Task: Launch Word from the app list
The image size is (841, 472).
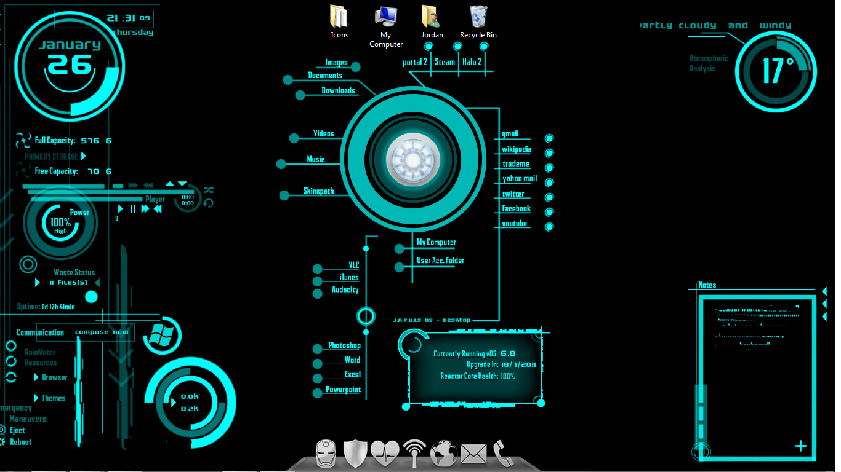Action: 353,360
